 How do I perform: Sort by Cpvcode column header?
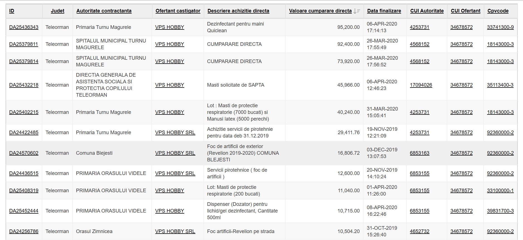[x=498, y=11]
